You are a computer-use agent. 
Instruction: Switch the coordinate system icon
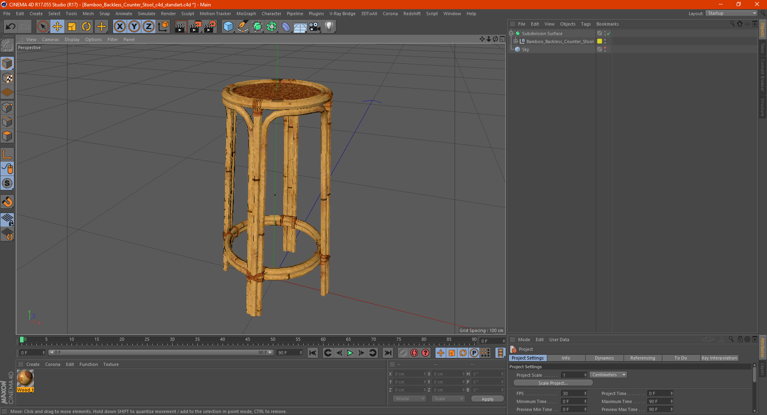(x=163, y=27)
